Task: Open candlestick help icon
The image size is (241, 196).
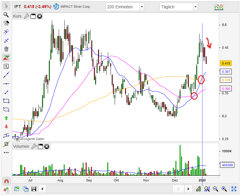Action: coord(7,190)
